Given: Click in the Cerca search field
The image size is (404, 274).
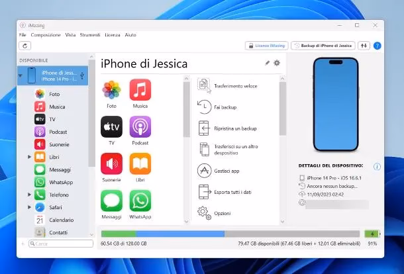Looking at the screenshot, I should [61, 244].
